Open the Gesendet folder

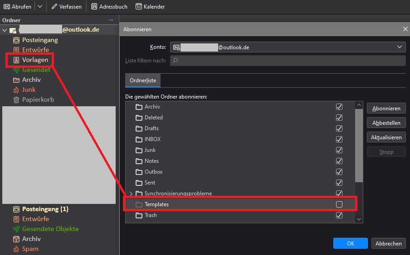point(36,70)
